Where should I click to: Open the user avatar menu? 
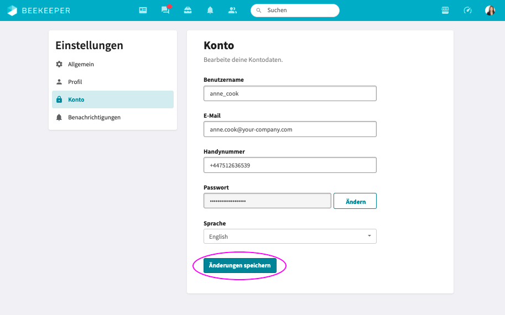click(x=490, y=11)
